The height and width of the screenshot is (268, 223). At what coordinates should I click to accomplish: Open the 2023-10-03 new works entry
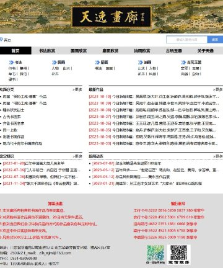click(154, 143)
